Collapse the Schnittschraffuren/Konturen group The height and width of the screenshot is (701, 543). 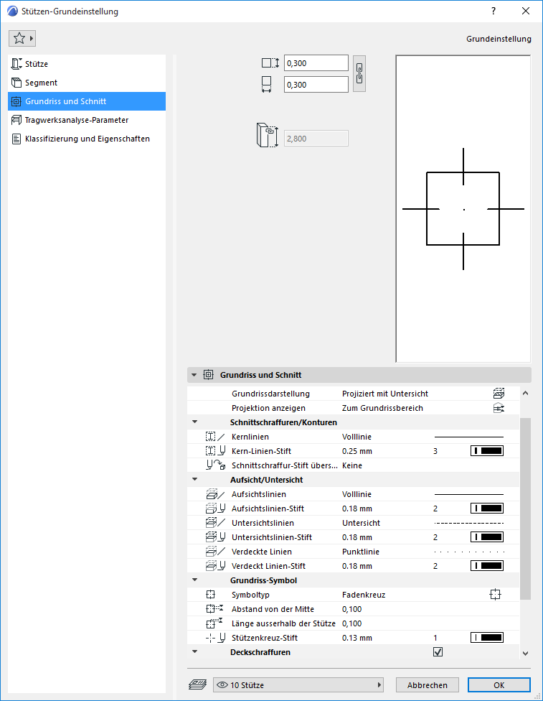(x=194, y=422)
